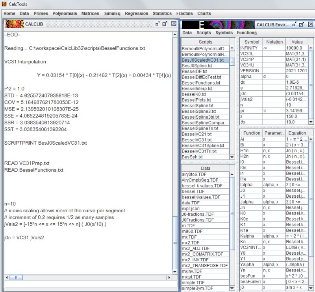Click the Symbol column header
315x292 pixels.
point(252,42)
